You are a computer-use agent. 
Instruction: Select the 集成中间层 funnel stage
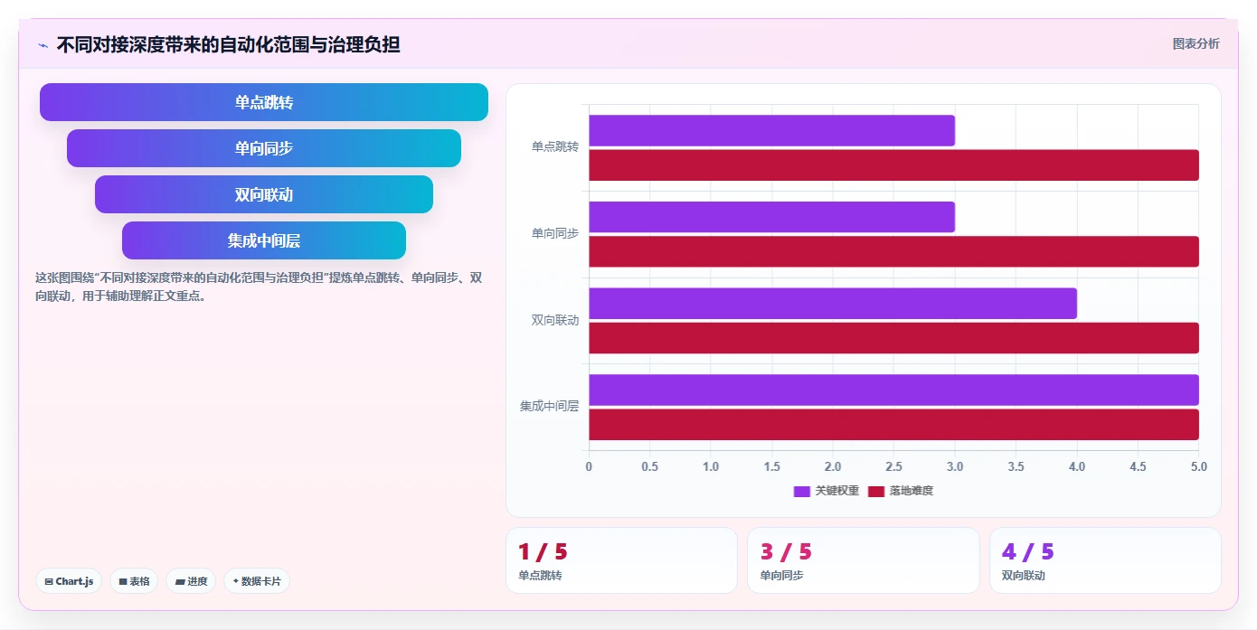(264, 240)
